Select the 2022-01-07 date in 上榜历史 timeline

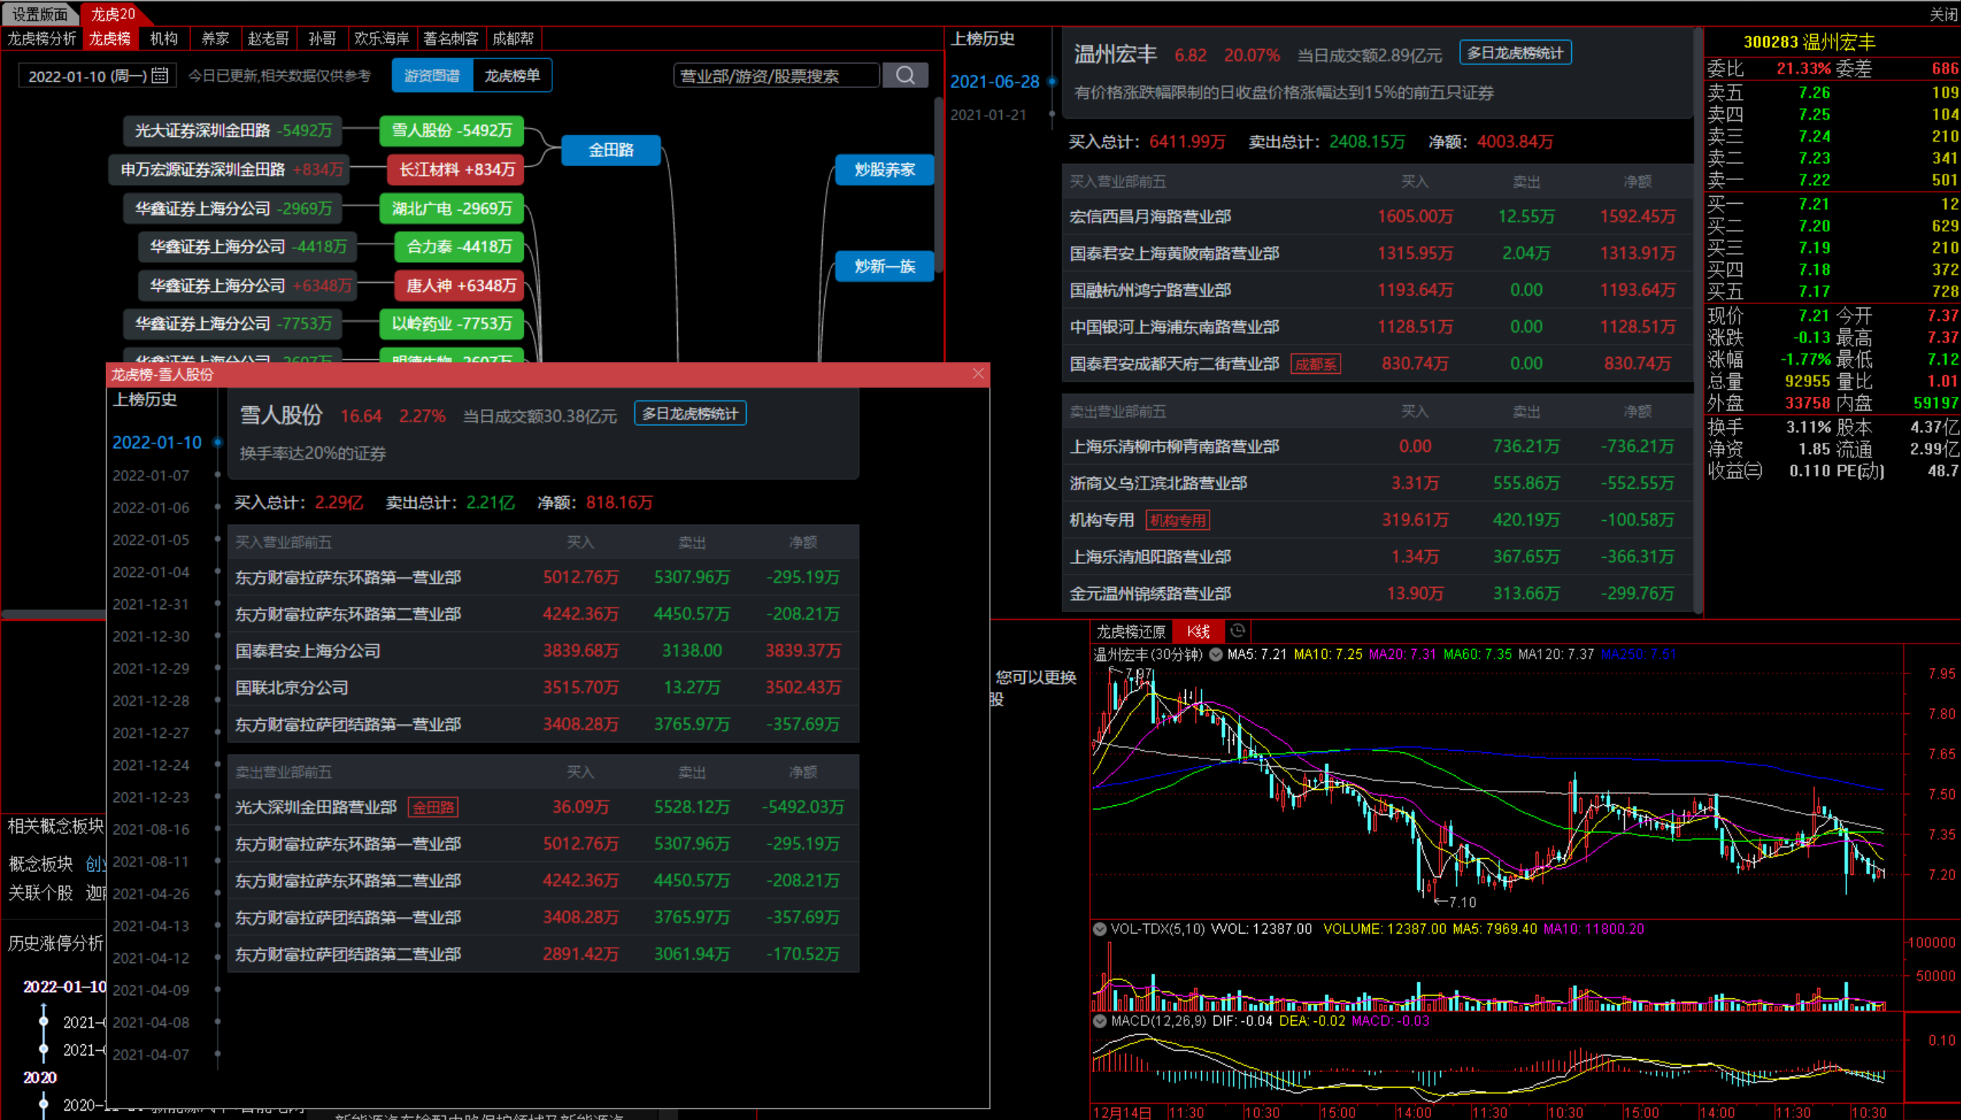click(151, 476)
